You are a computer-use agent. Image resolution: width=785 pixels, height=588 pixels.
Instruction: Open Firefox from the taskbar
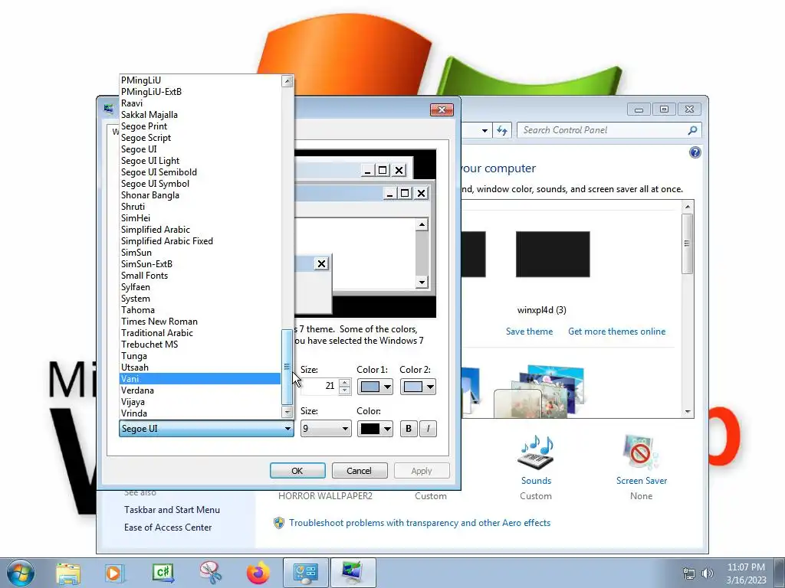tap(258, 573)
